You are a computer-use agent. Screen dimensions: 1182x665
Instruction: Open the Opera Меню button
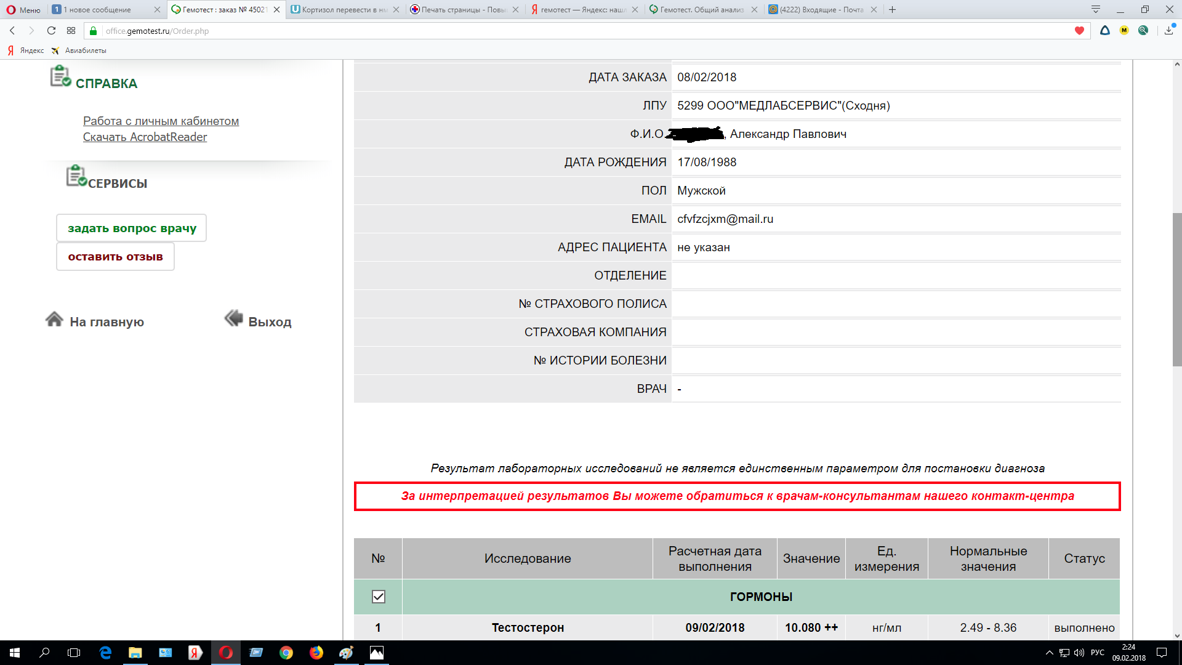[23, 10]
